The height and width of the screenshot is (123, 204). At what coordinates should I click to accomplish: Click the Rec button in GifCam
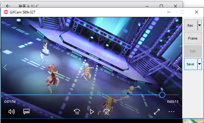point(191,25)
